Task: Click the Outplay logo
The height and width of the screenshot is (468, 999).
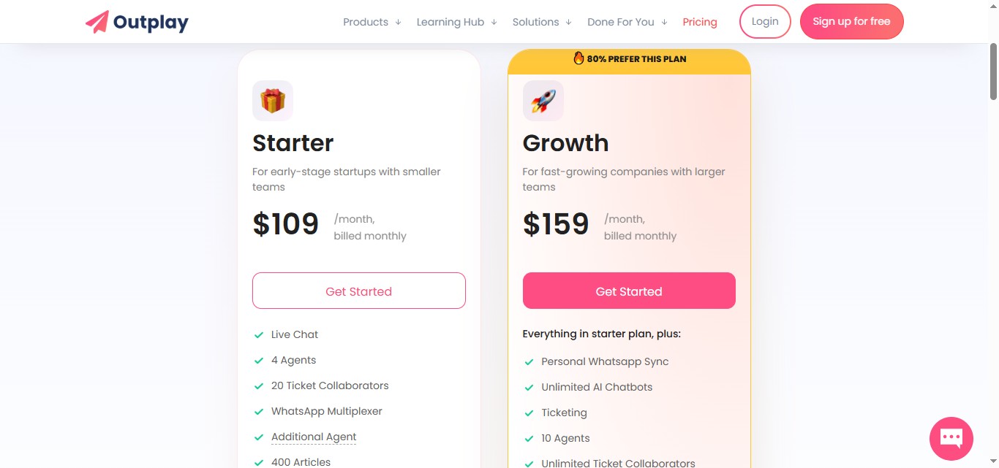Action: 136,21
